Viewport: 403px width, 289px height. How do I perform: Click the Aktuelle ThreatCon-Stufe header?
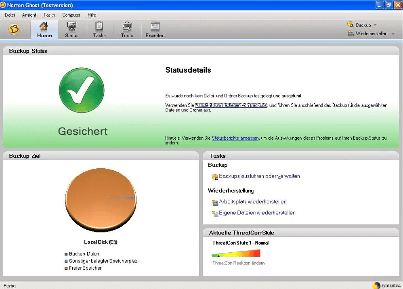pyautogui.click(x=301, y=232)
